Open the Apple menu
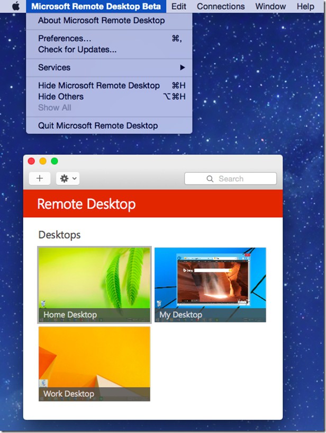This screenshot has height=433, width=326. tap(16, 6)
